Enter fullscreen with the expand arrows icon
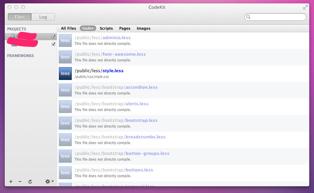Image resolution: width=314 pixels, height=193 pixels. point(306,7)
